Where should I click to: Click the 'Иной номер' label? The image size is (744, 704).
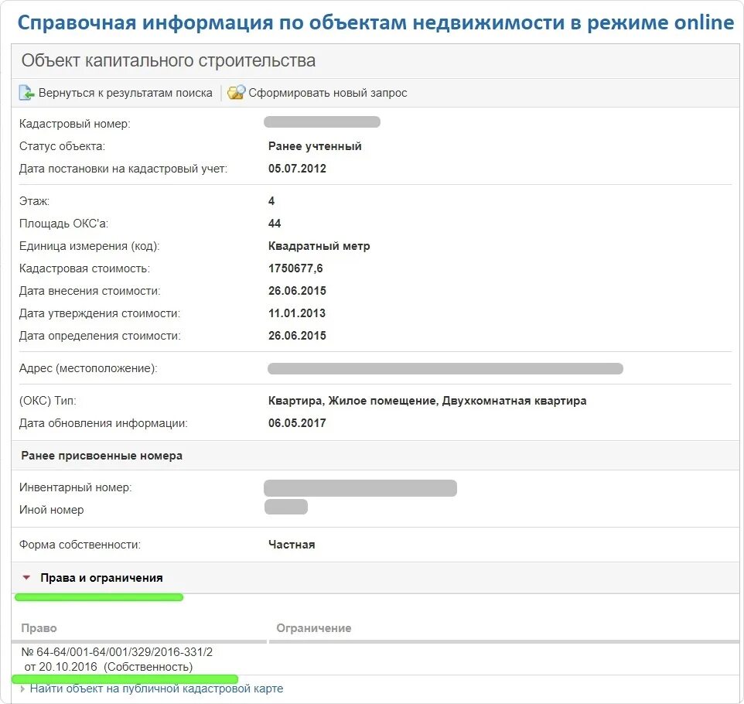pyautogui.click(x=52, y=510)
